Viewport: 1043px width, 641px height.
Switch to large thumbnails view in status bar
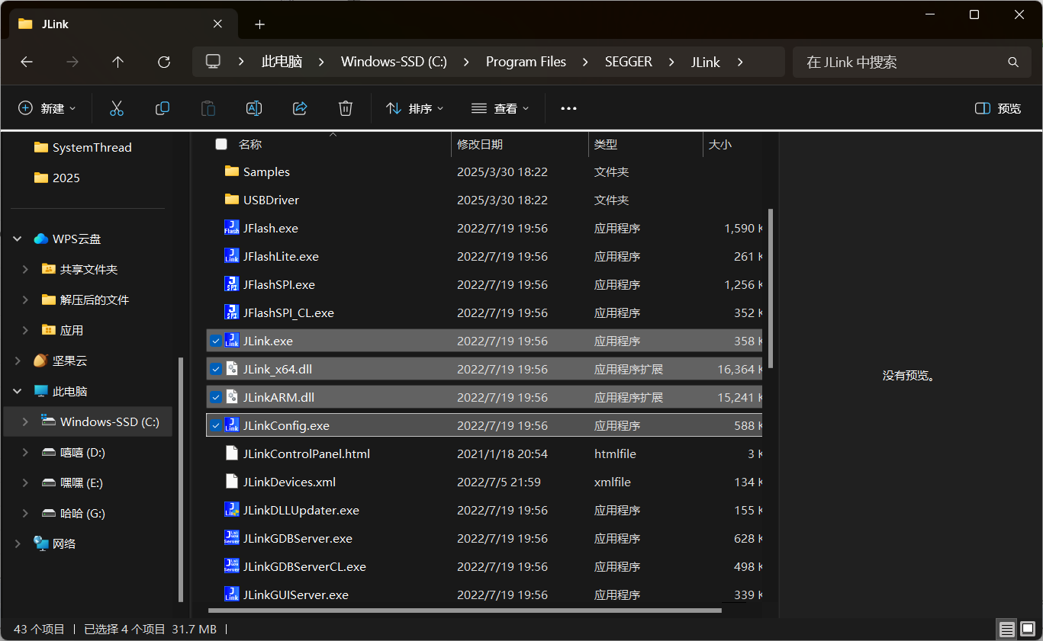1027,630
